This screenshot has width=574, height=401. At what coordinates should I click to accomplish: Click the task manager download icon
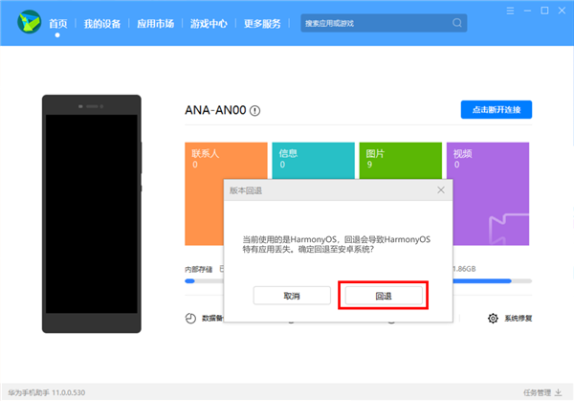click(559, 392)
